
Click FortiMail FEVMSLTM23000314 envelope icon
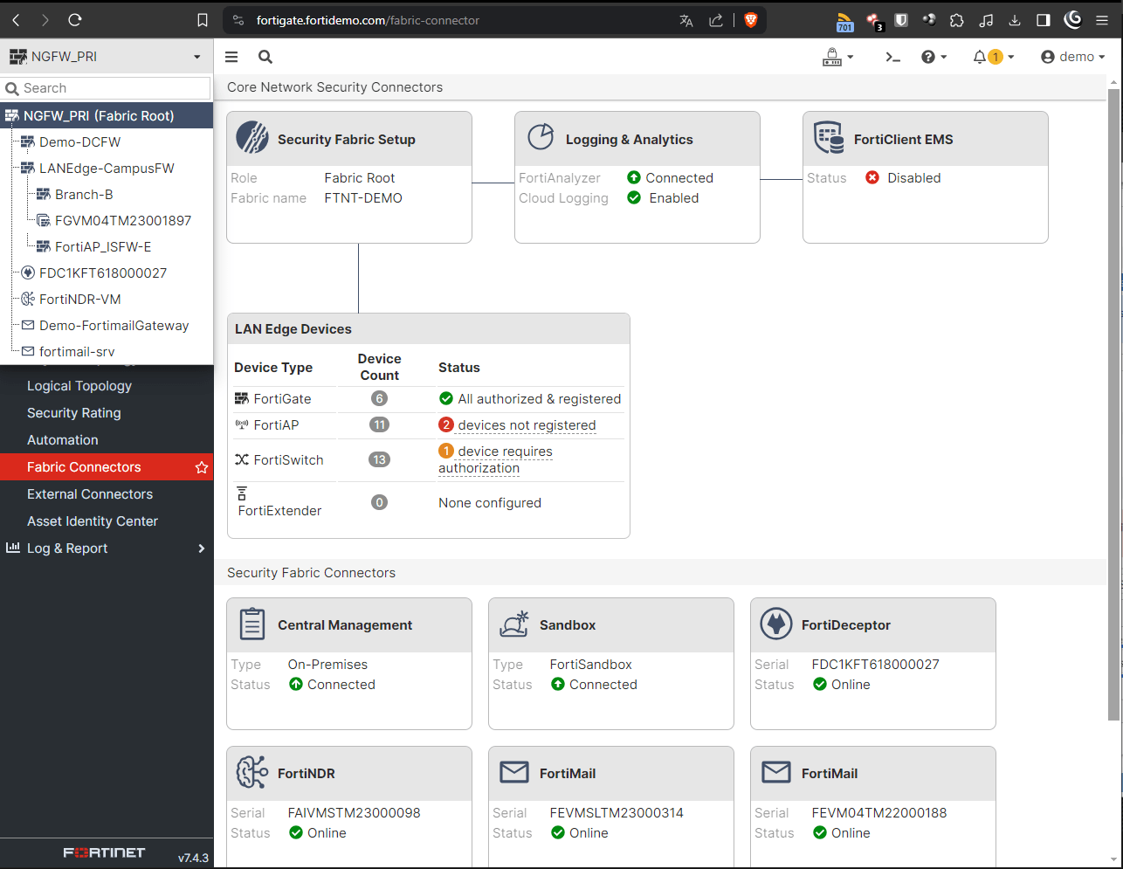(x=514, y=772)
